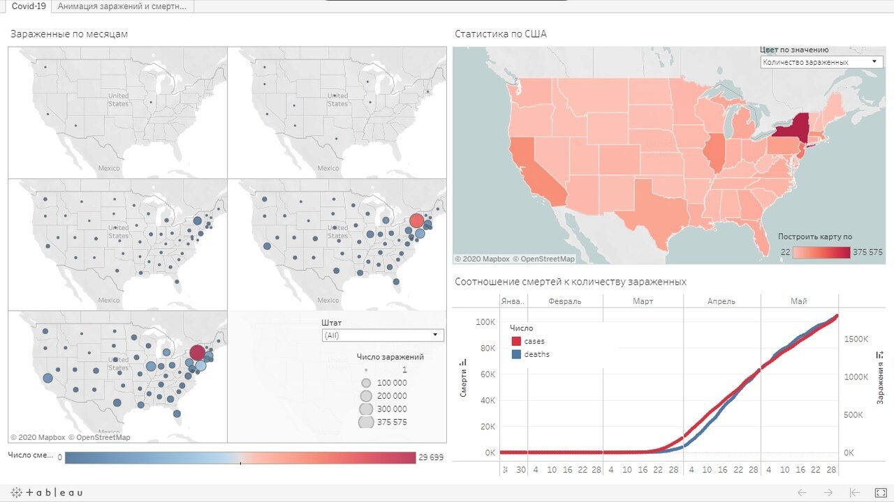Click the undo arrow in the footer
894x502 pixels.
point(803,492)
